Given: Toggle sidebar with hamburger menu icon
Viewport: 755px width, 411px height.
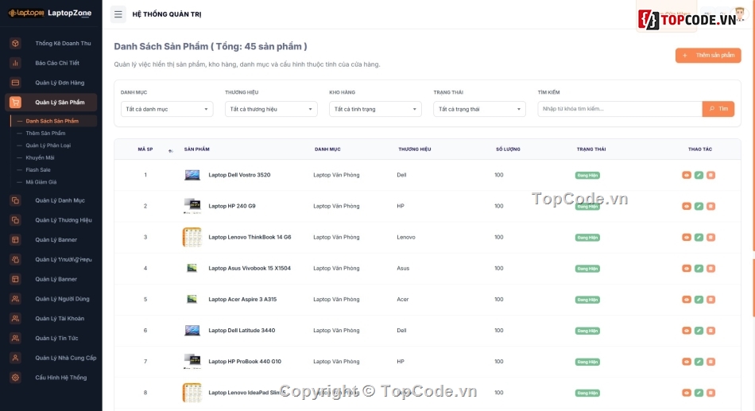Looking at the screenshot, I should coord(118,14).
